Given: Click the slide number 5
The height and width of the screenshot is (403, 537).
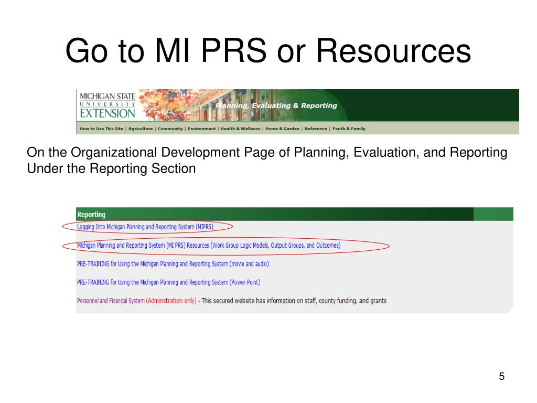Looking at the screenshot, I should pyautogui.click(x=502, y=376).
